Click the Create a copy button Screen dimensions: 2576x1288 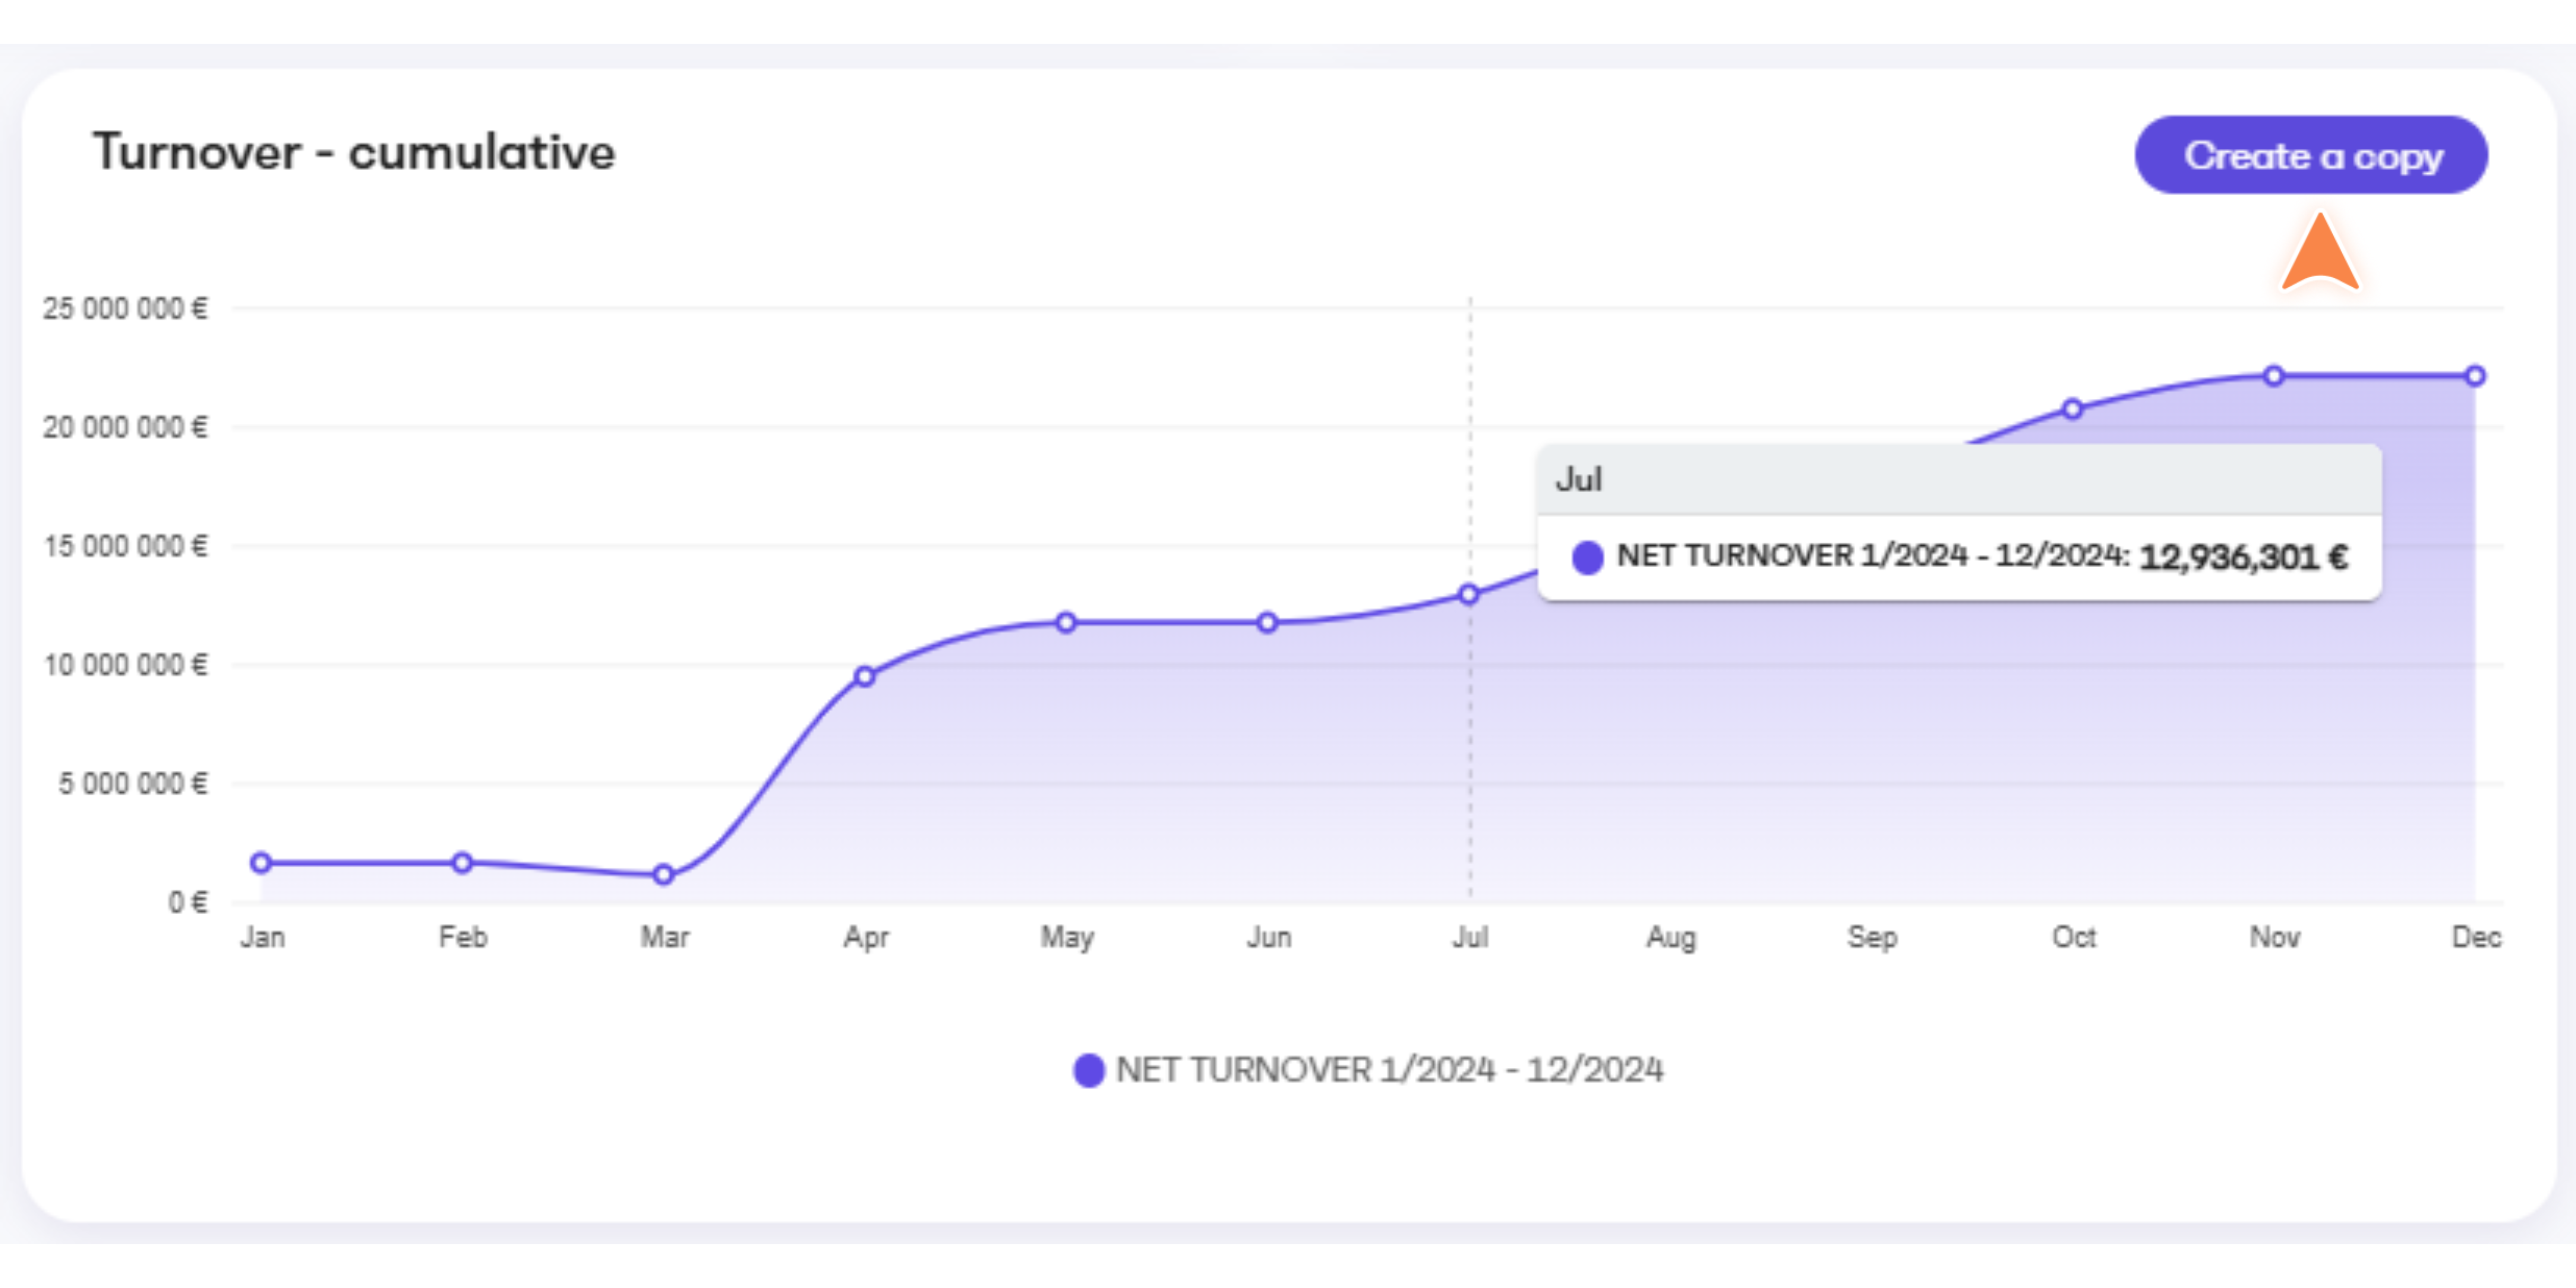tap(2311, 155)
